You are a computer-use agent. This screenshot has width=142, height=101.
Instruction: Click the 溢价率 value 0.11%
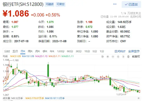(53, 36)
